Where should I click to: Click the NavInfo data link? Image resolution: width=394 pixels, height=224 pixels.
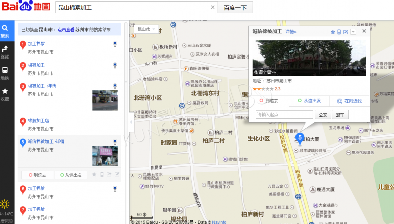point(219,222)
